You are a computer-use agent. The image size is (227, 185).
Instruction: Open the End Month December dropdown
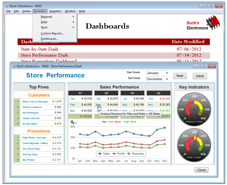157,79
